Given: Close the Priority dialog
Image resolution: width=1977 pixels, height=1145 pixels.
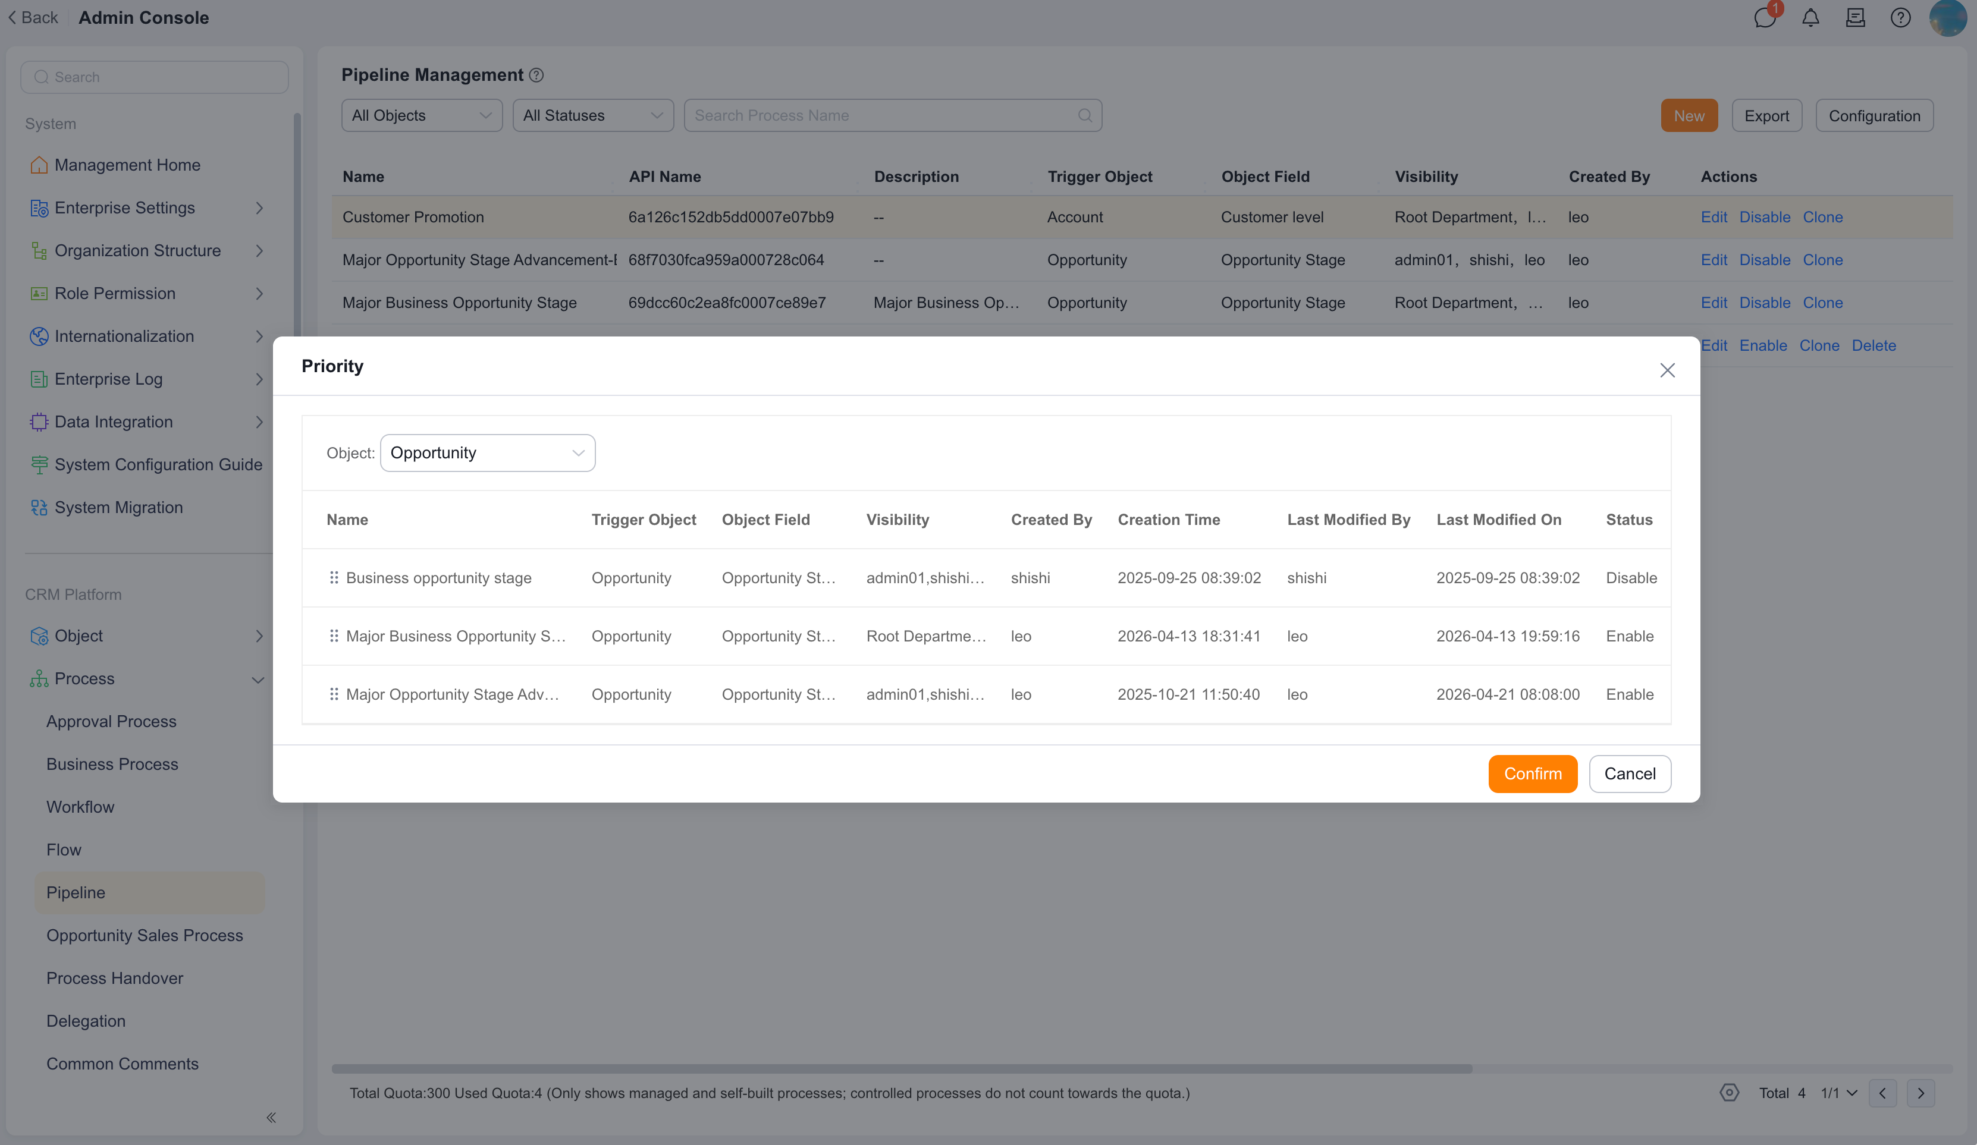Looking at the screenshot, I should pos(1667,370).
